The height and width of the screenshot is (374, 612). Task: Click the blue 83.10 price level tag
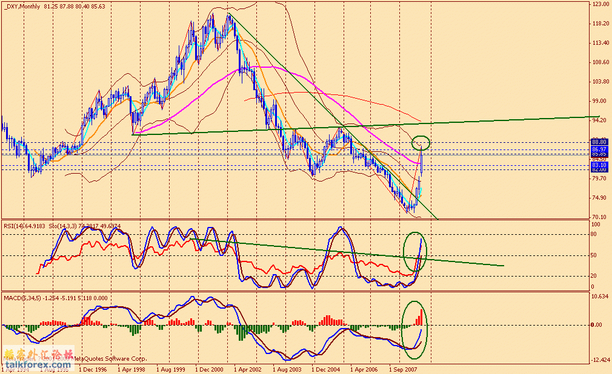pyautogui.click(x=599, y=165)
